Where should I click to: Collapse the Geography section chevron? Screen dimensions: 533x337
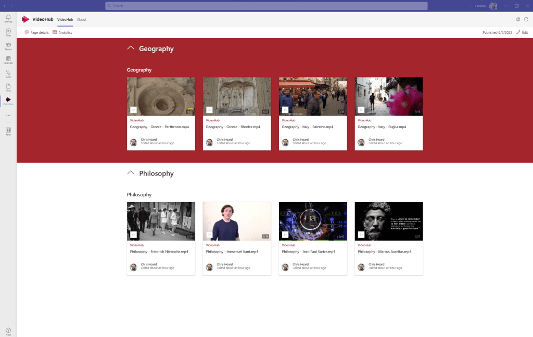[x=131, y=48]
